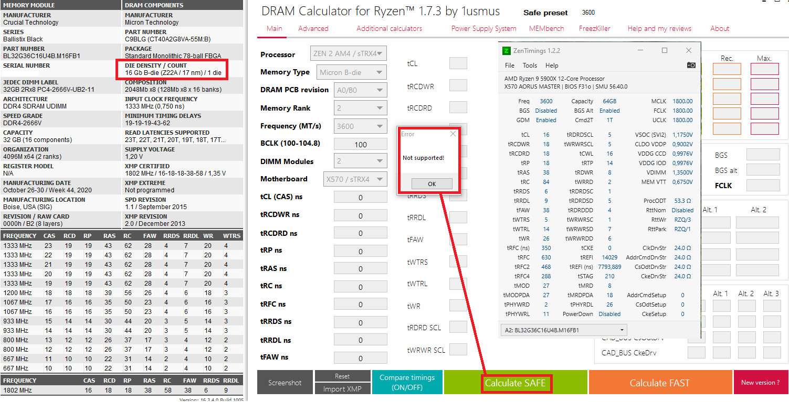The width and height of the screenshot is (789, 402).
Task: Click the FCLK value box
Action: tap(763, 185)
